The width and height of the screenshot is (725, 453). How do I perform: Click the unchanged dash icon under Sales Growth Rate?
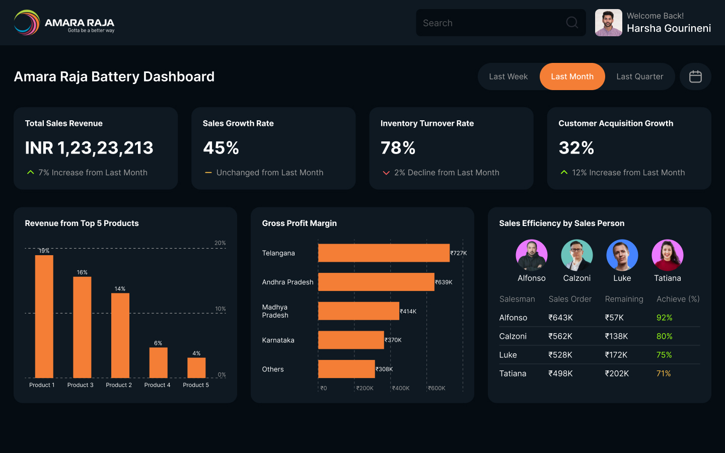pyautogui.click(x=208, y=173)
